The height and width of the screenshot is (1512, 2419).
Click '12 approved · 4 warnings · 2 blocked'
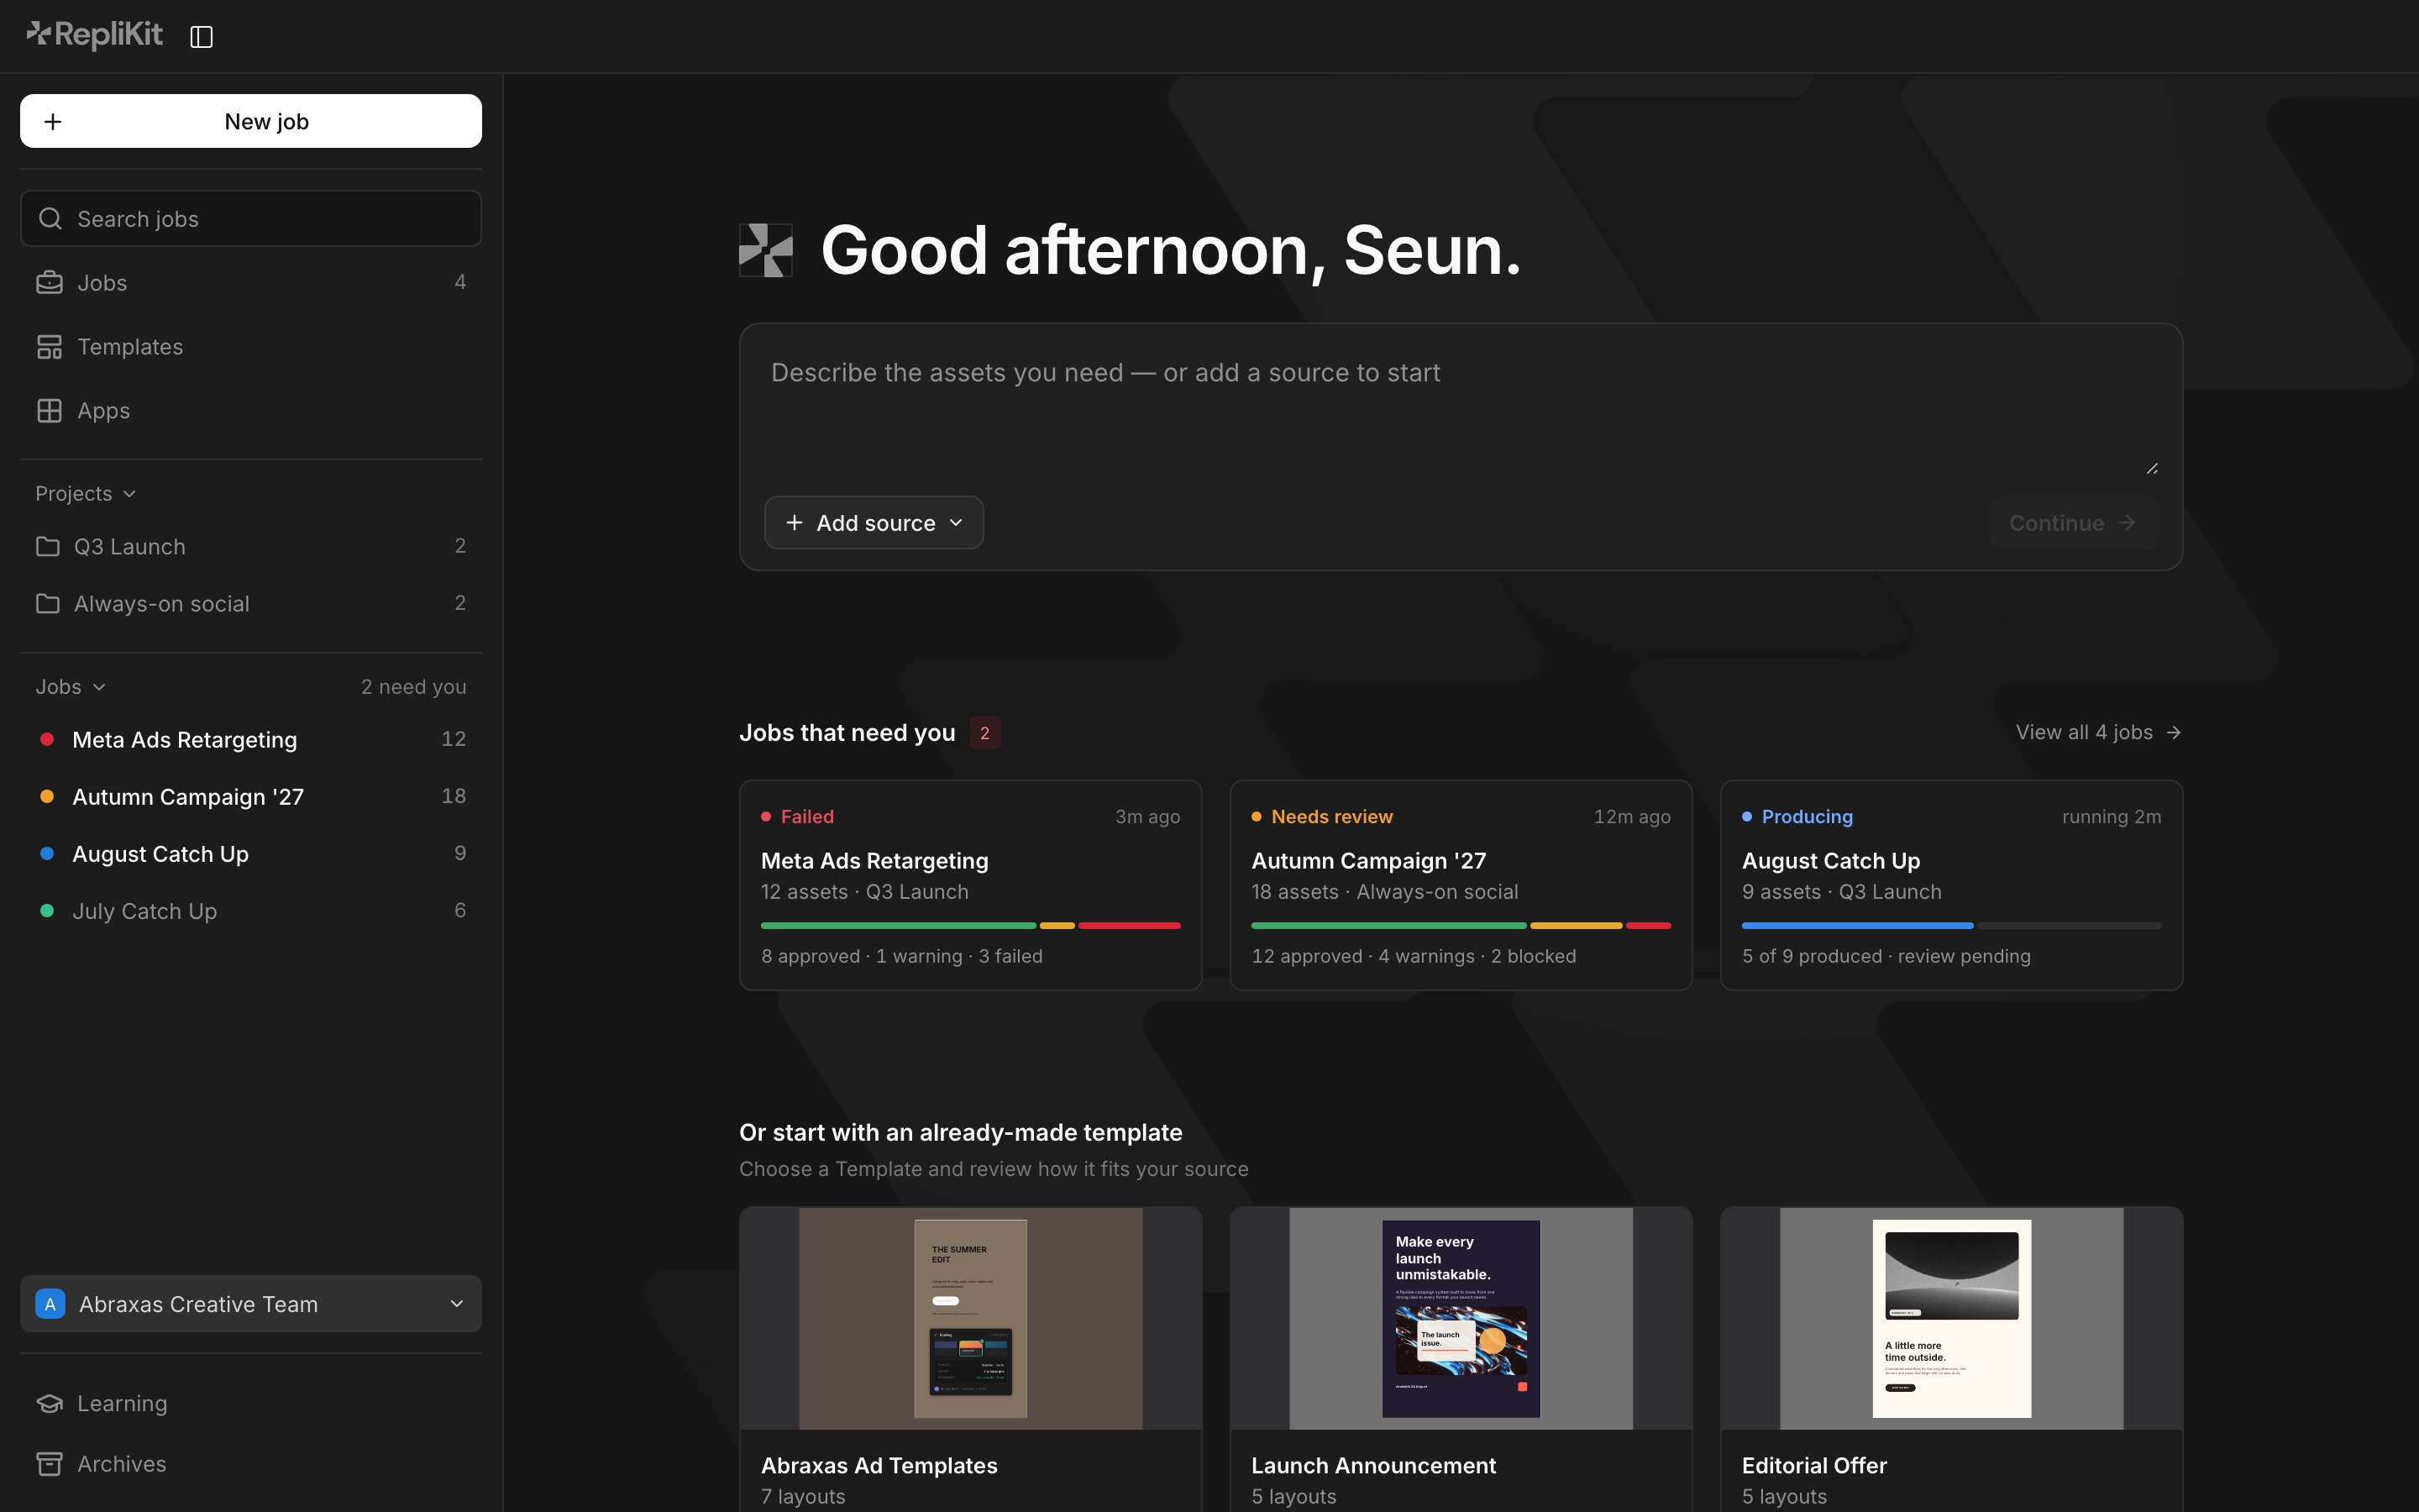[x=1414, y=956]
